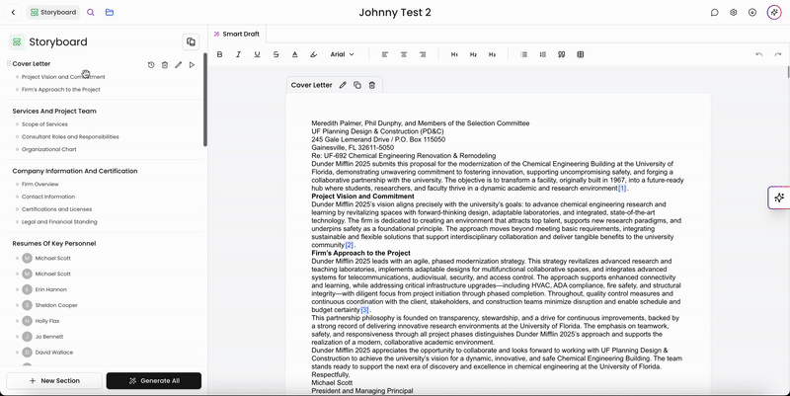Select the Storyboard mode button
The height and width of the screenshot is (396, 790).
coord(53,12)
